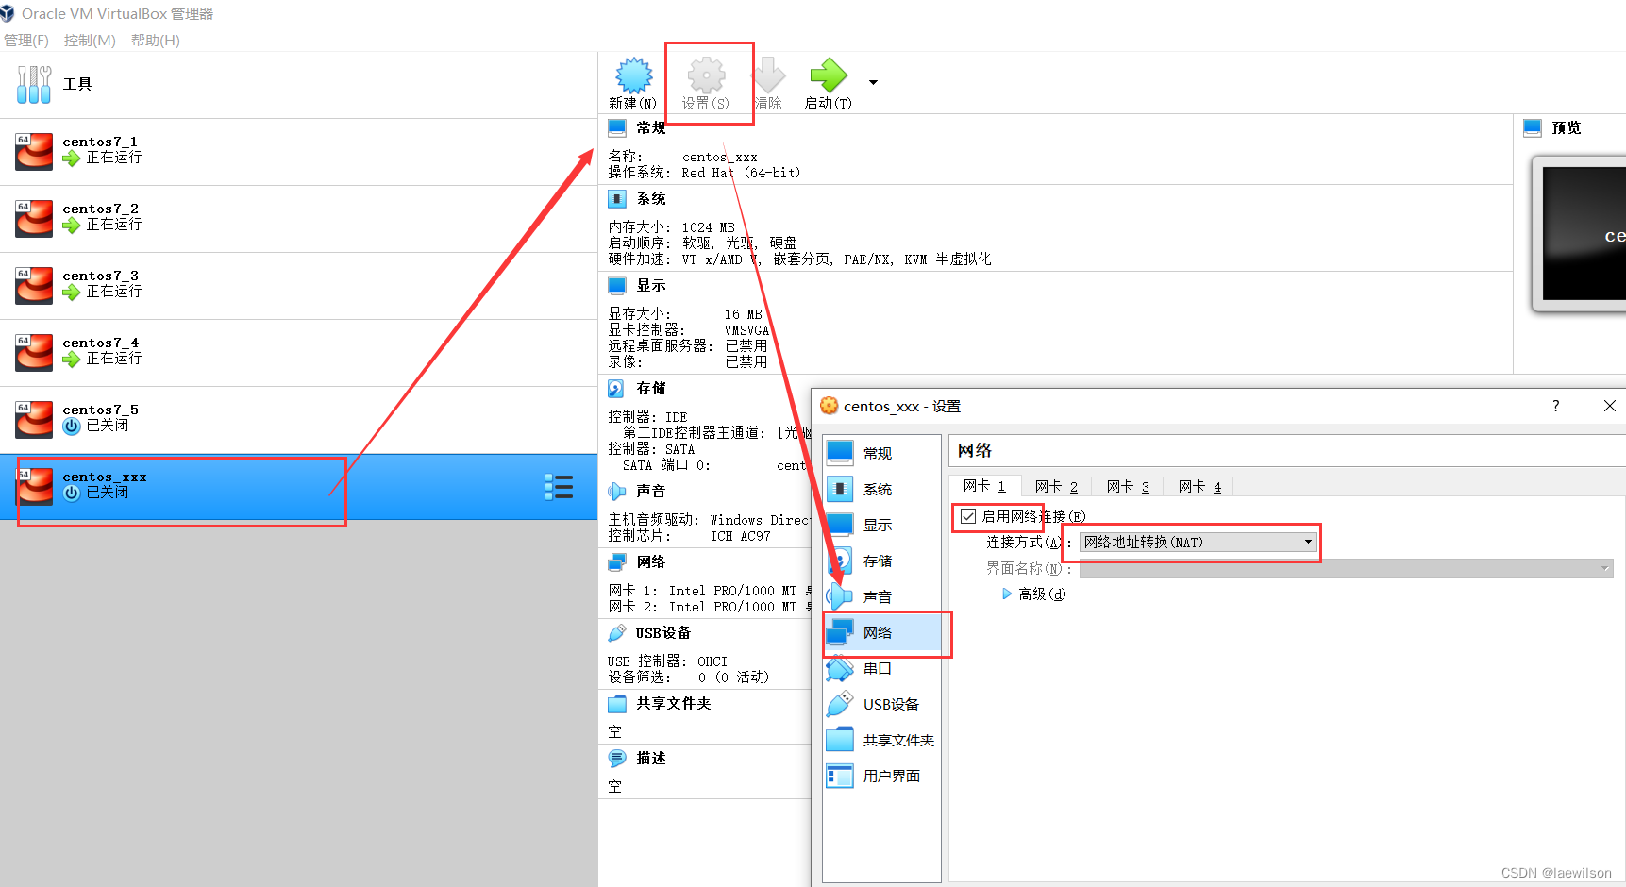Image resolution: width=1626 pixels, height=887 pixels.
Task: Click the 存储 section header in details
Action: (x=651, y=388)
